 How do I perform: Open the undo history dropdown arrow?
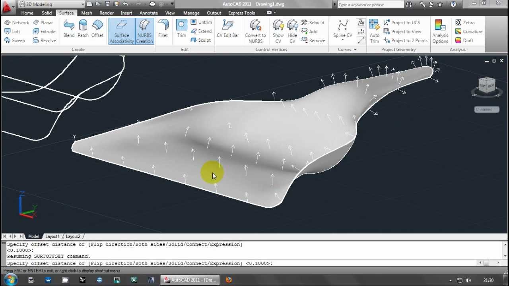pyautogui.click(x=132, y=4)
